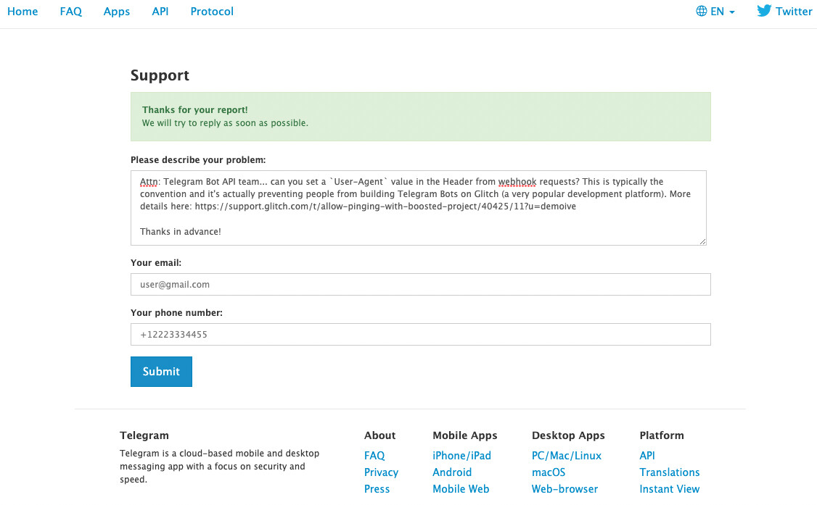817x505 pixels.
Task: Open the footer Press link
Action: pos(377,489)
